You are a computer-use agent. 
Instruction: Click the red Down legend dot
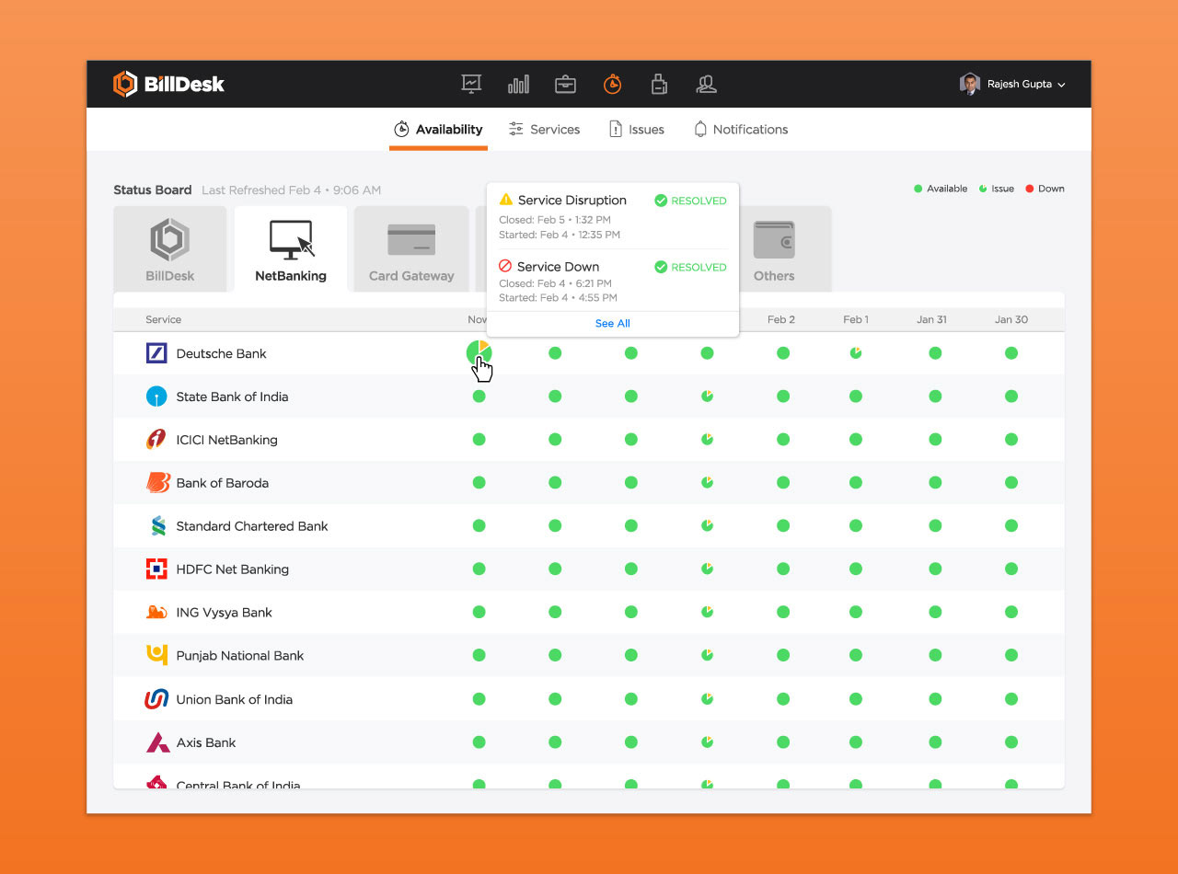1029,189
